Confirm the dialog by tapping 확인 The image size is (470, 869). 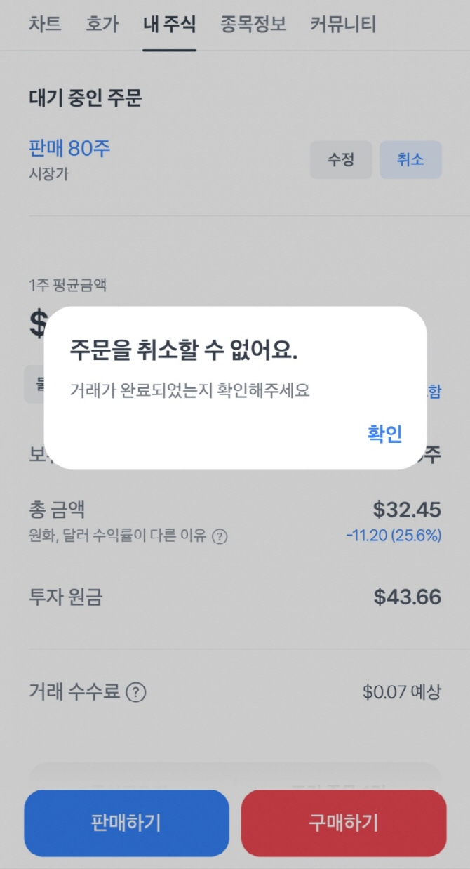click(384, 434)
